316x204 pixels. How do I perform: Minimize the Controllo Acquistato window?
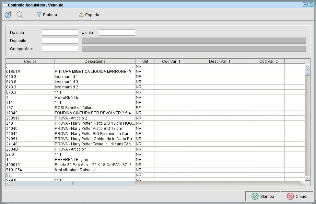(x=305, y=5)
